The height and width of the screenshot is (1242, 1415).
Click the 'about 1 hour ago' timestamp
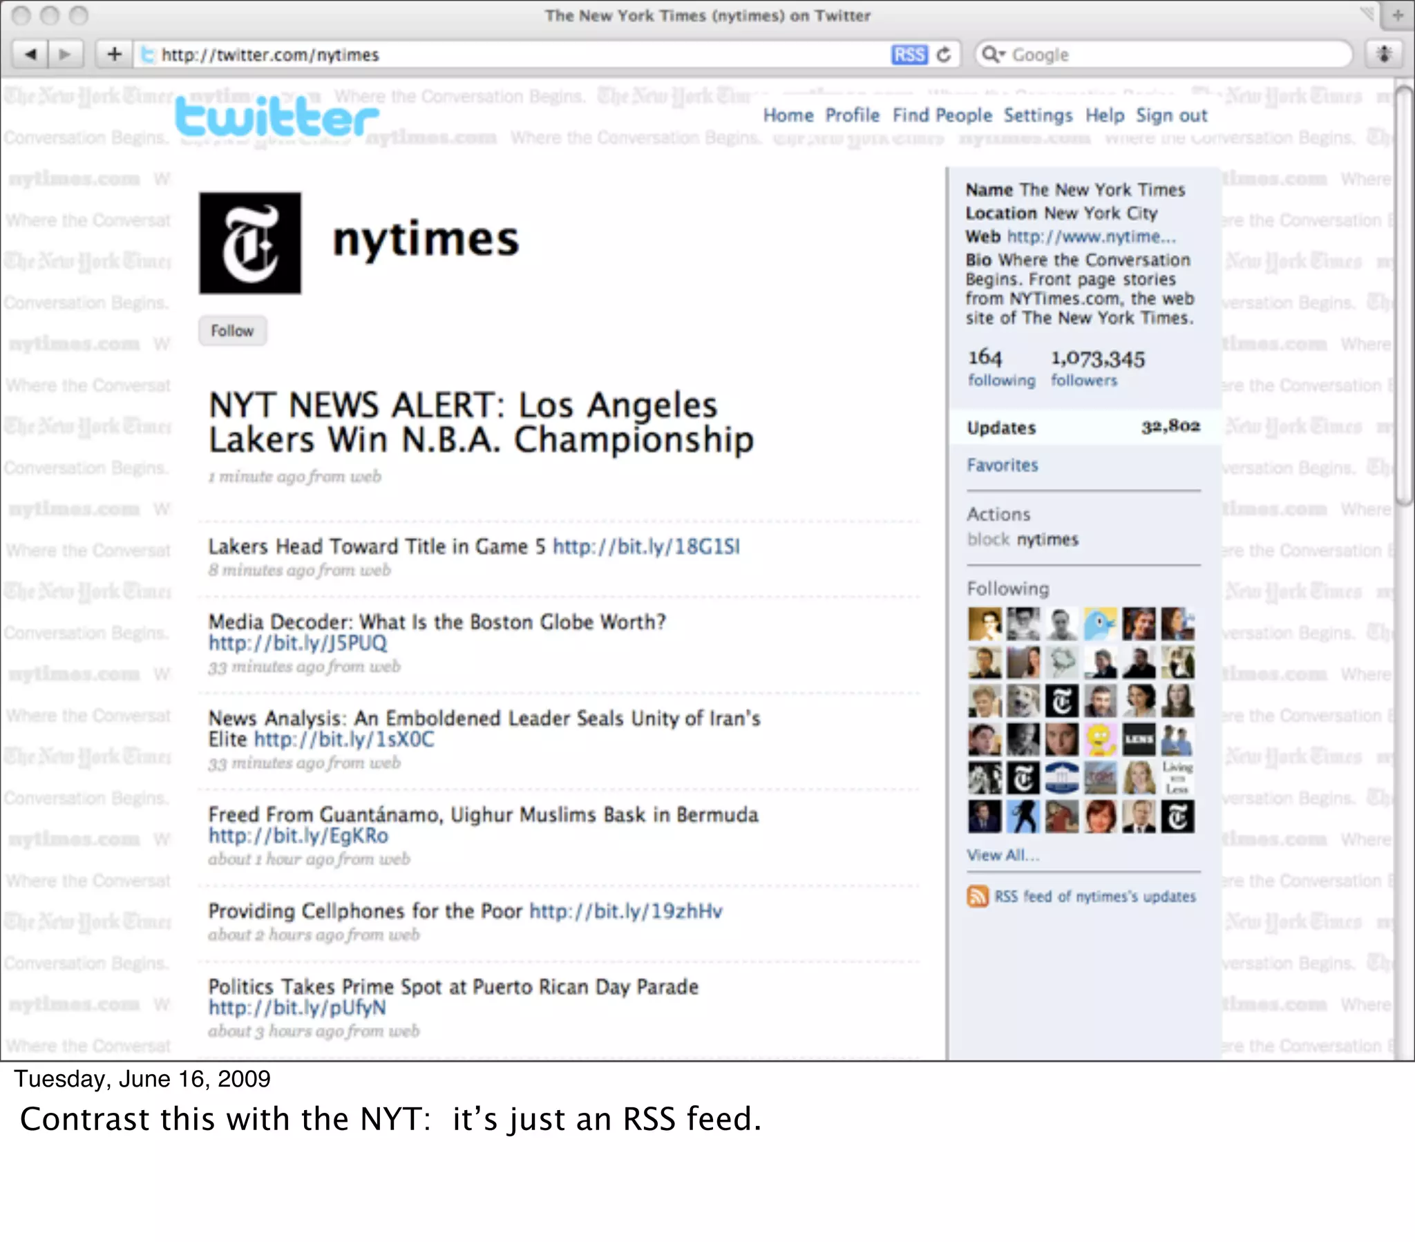310,859
